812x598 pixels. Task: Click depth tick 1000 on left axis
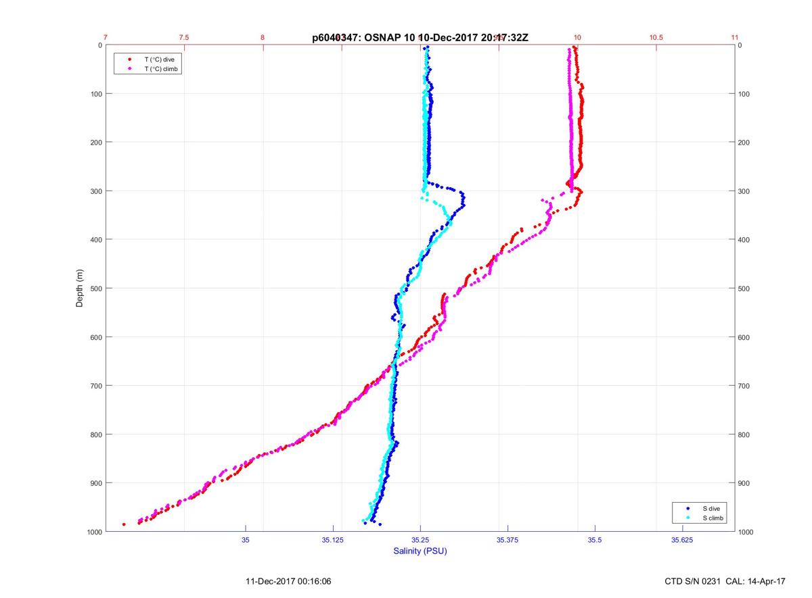pos(93,532)
